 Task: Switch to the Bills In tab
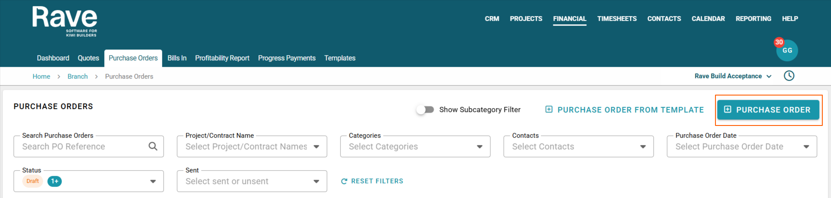(x=177, y=58)
